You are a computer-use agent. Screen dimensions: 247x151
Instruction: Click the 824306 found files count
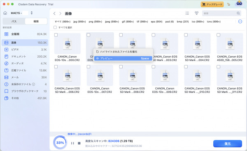click(x=114, y=141)
